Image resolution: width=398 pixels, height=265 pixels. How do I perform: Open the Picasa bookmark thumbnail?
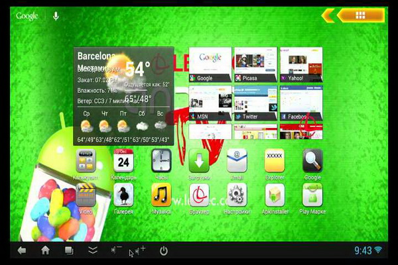coord(255,64)
